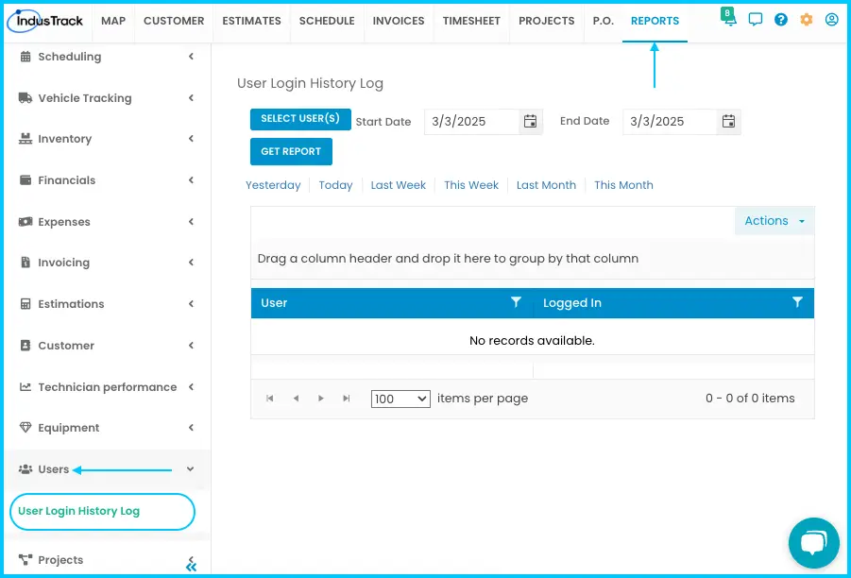The width and height of the screenshot is (851, 578).
Task: Expand the Estimations section chevron
Action: pos(191,304)
